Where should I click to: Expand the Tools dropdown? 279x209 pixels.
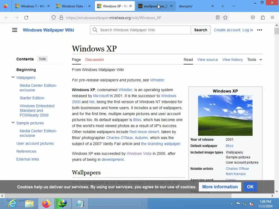(255, 60)
